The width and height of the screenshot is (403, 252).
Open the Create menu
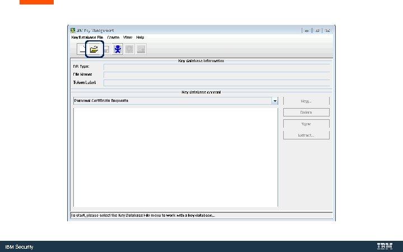click(x=113, y=38)
